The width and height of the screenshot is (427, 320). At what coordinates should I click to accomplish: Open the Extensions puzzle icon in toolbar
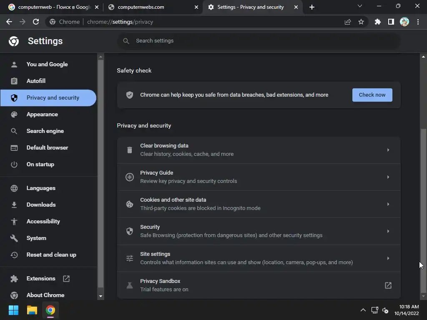tap(378, 22)
